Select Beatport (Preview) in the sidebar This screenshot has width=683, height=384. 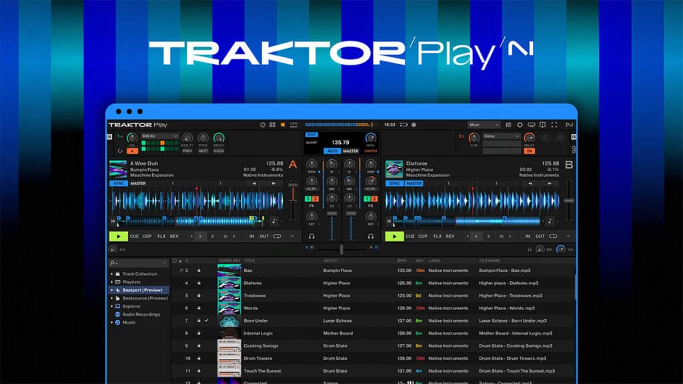click(143, 289)
